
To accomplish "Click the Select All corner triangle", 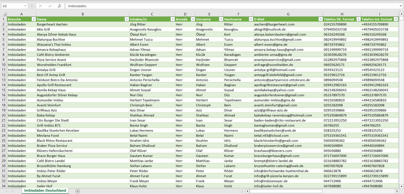I will click(4, 14).
